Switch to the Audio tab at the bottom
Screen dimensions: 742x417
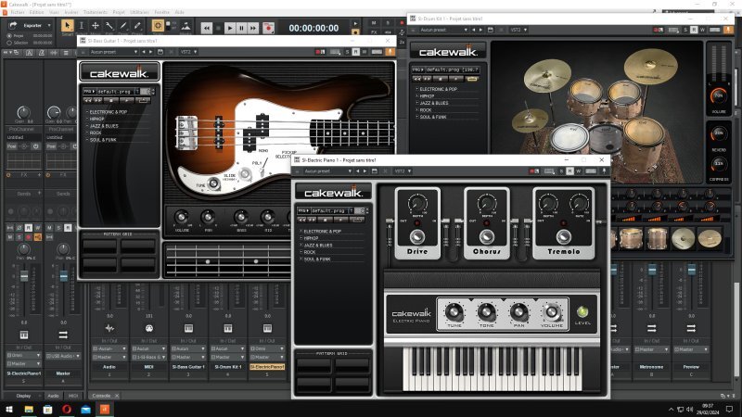tap(53, 396)
